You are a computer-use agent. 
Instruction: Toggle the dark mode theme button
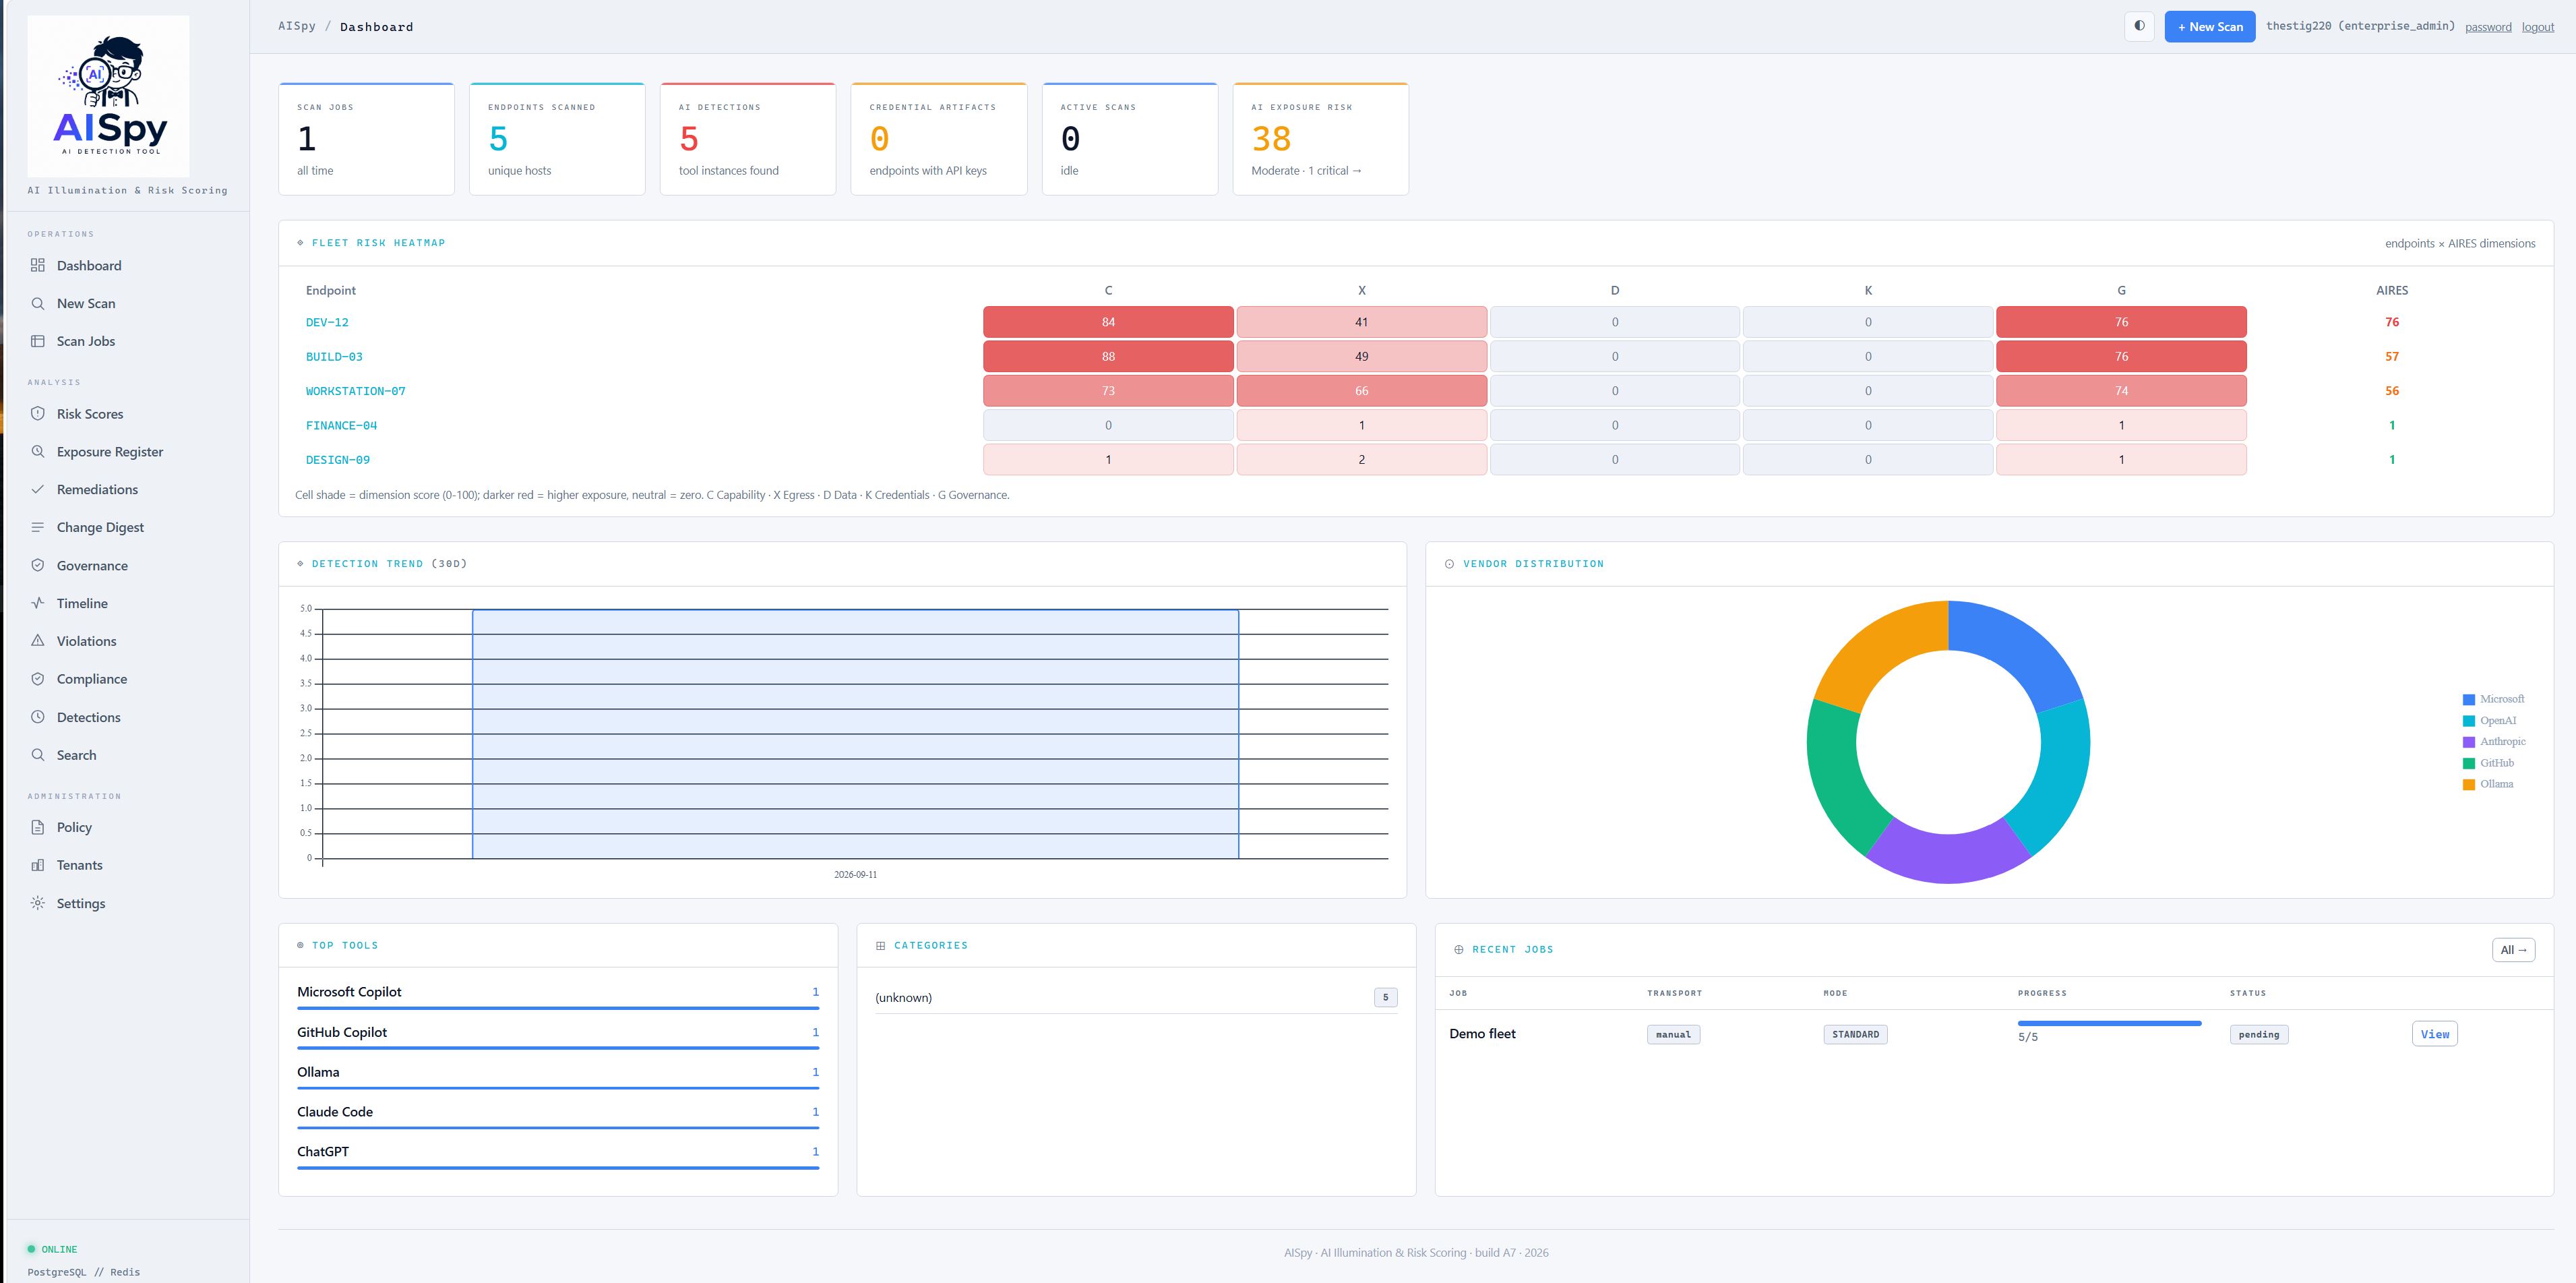coord(2139,26)
